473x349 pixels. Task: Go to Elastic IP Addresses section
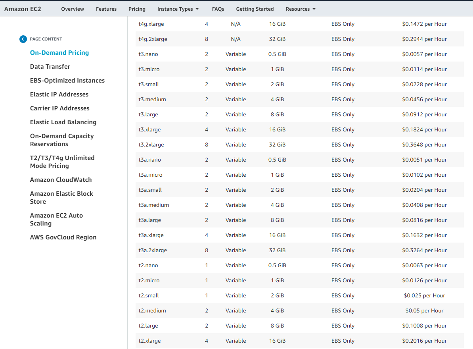tap(59, 94)
